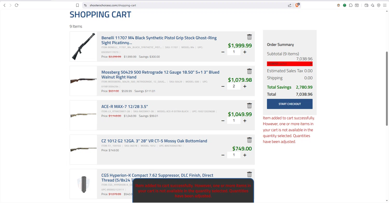The width and height of the screenshot is (389, 203).
Task: Delete Mossberg 500 Retrograde from cart
Action: (249, 71)
